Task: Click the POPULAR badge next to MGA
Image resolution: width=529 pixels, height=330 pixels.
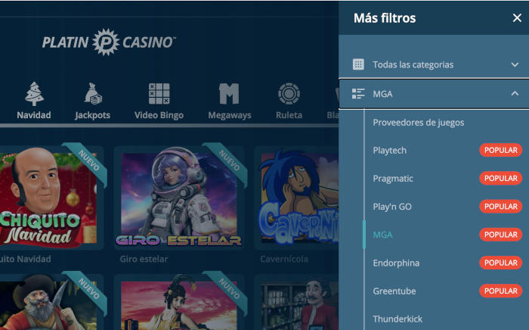Action: (500, 235)
